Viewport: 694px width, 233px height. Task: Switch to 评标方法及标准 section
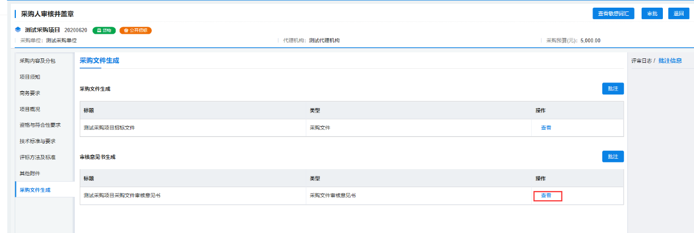pos(38,157)
